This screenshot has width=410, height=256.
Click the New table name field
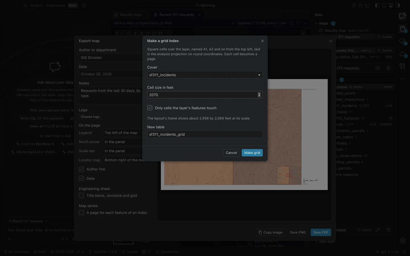click(x=205, y=134)
